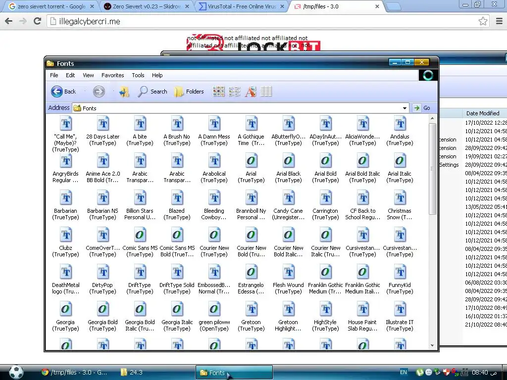507x380 pixels.
Task: Click the Chrome address bar URL
Action: pos(90,21)
